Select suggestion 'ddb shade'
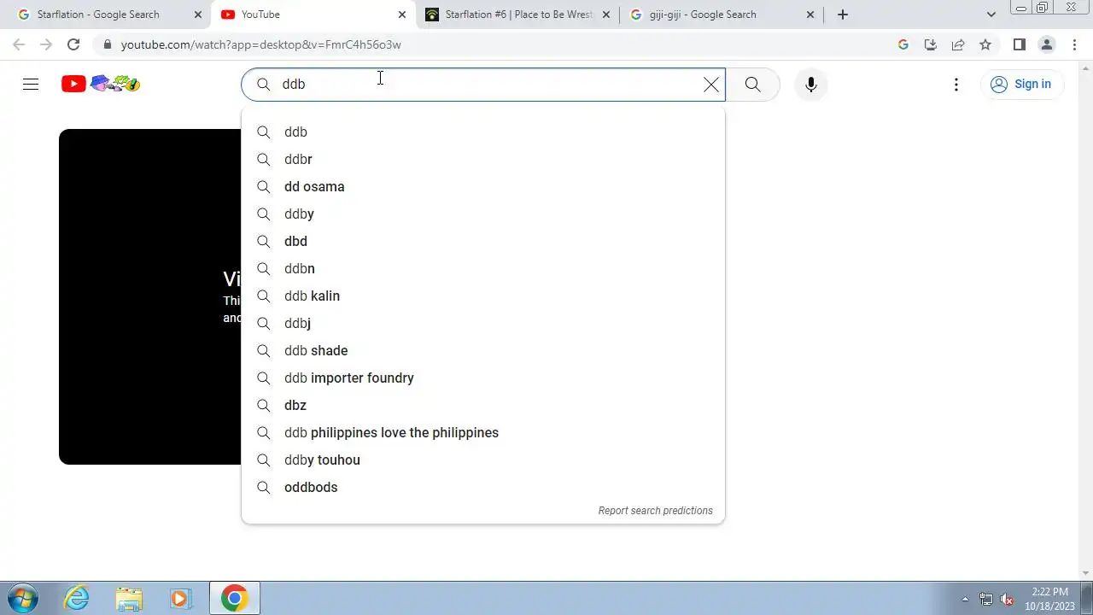 pyautogui.click(x=483, y=350)
